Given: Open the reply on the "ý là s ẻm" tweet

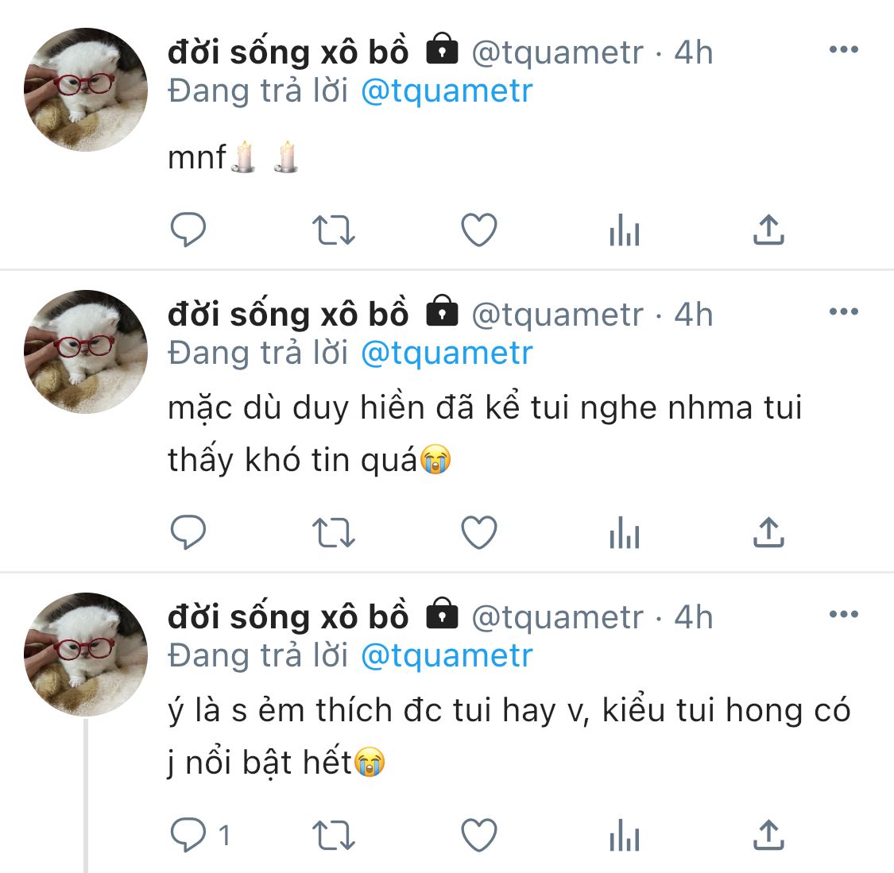Looking at the screenshot, I should (x=190, y=836).
